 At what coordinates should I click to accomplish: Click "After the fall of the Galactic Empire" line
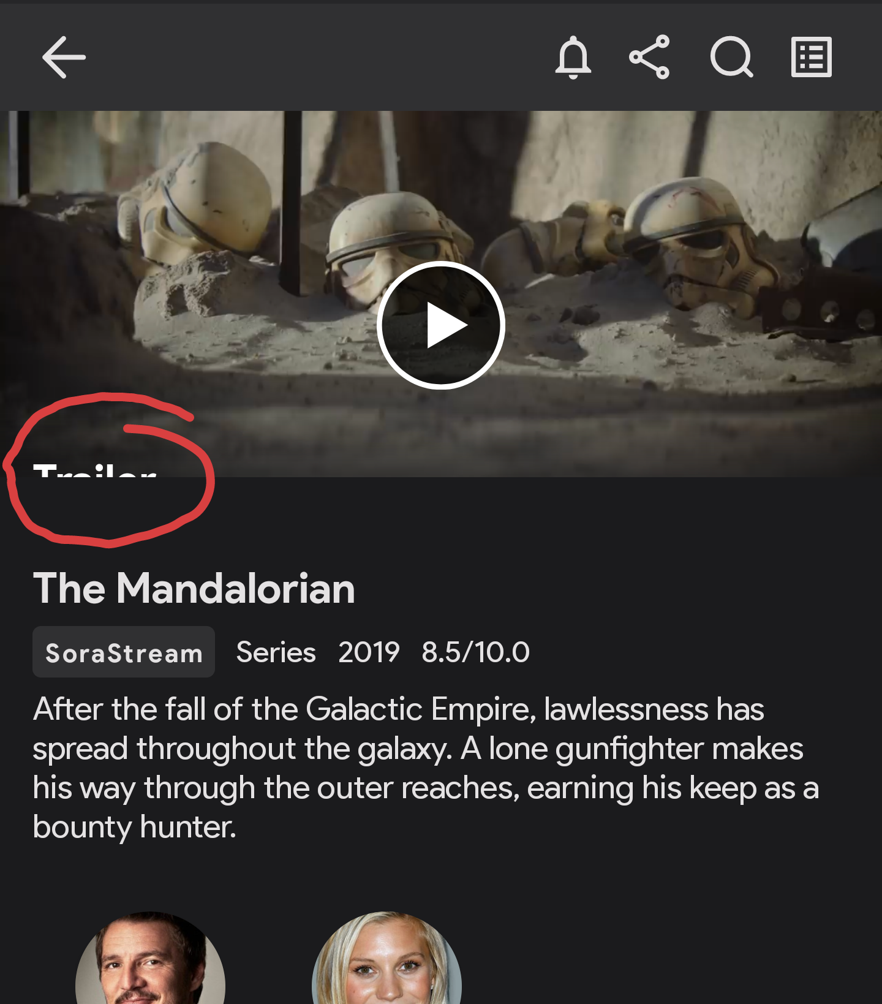point(285,709)
